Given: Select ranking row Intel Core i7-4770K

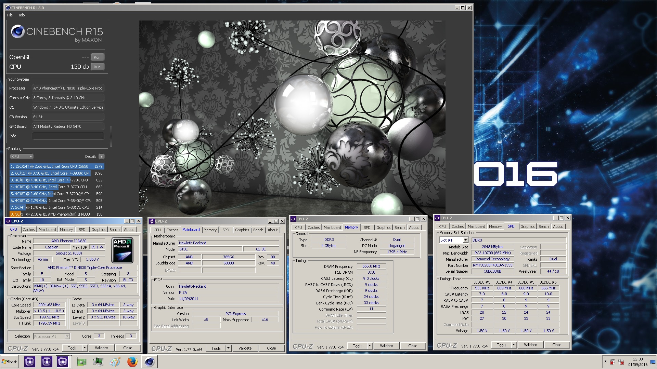Looking at the screenshot, I should 57,180.
